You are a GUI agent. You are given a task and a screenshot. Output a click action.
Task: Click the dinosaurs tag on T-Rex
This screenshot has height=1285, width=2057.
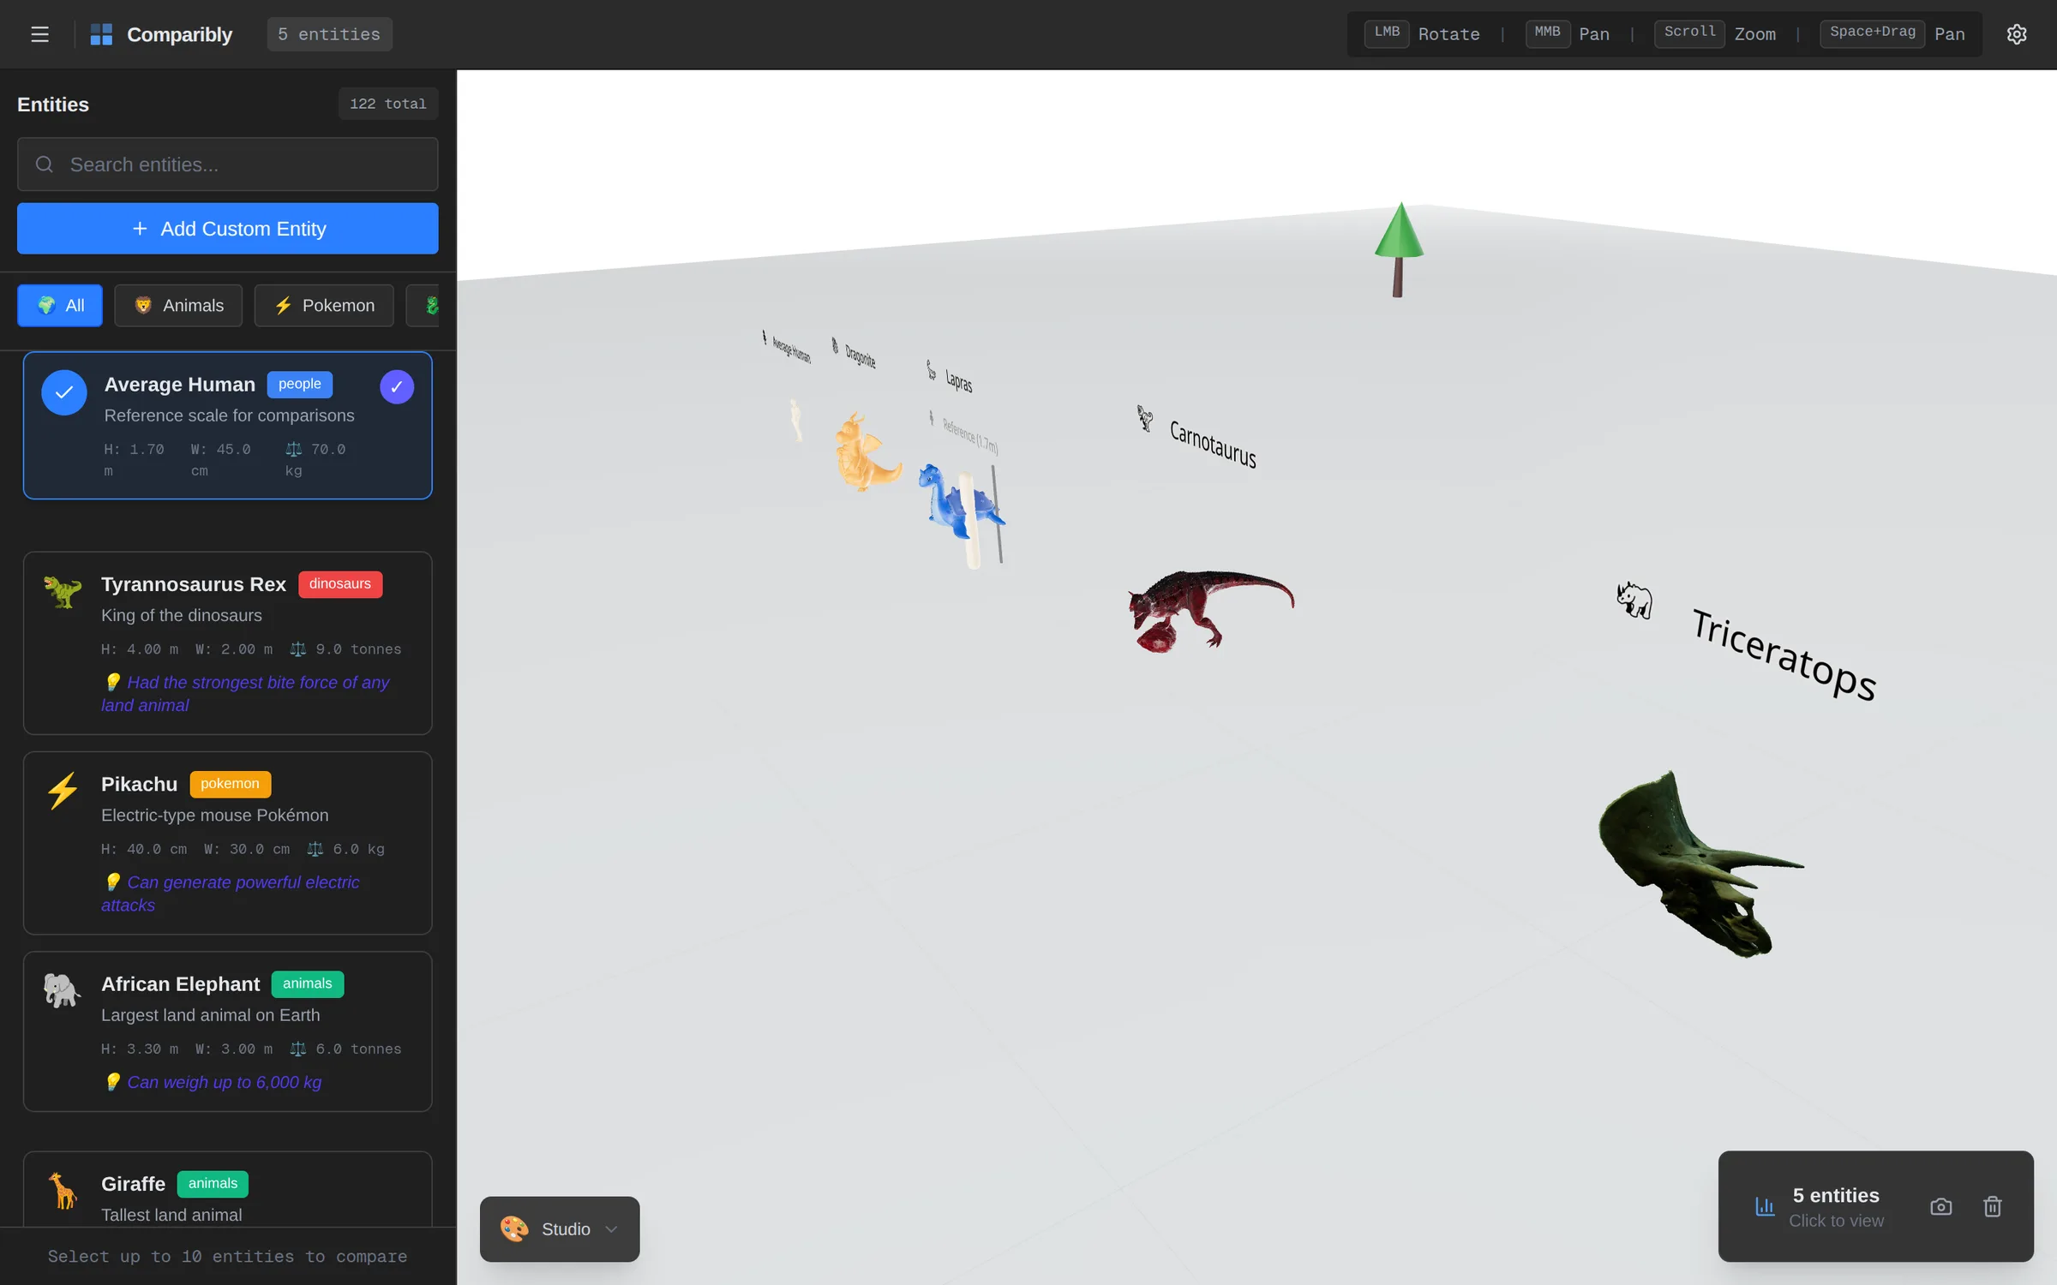[x=339, y=583]
